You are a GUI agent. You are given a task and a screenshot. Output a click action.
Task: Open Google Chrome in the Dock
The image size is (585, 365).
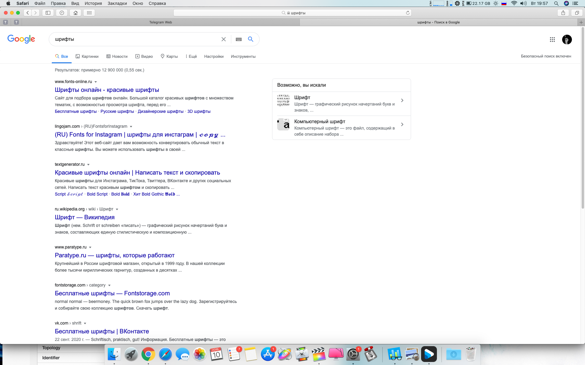[148, 354]
